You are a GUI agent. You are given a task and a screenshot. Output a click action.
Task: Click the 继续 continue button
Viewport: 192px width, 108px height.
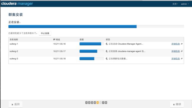click(177, 104)
